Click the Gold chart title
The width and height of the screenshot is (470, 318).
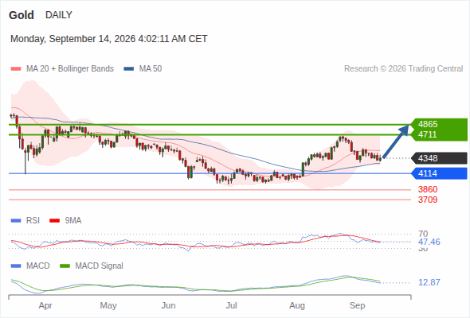point(22,15)
